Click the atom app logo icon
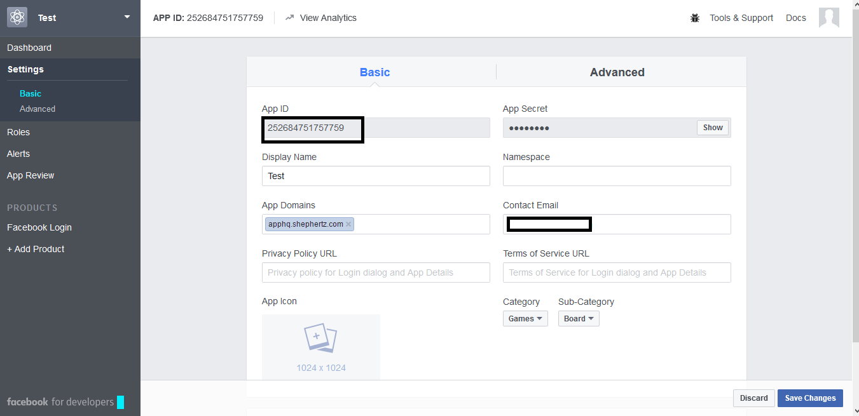859x416 pixels. (17, 18)
